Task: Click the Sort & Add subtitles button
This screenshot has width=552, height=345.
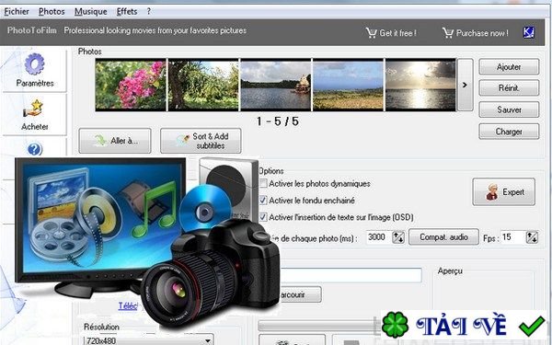Action: click(201, 141)
